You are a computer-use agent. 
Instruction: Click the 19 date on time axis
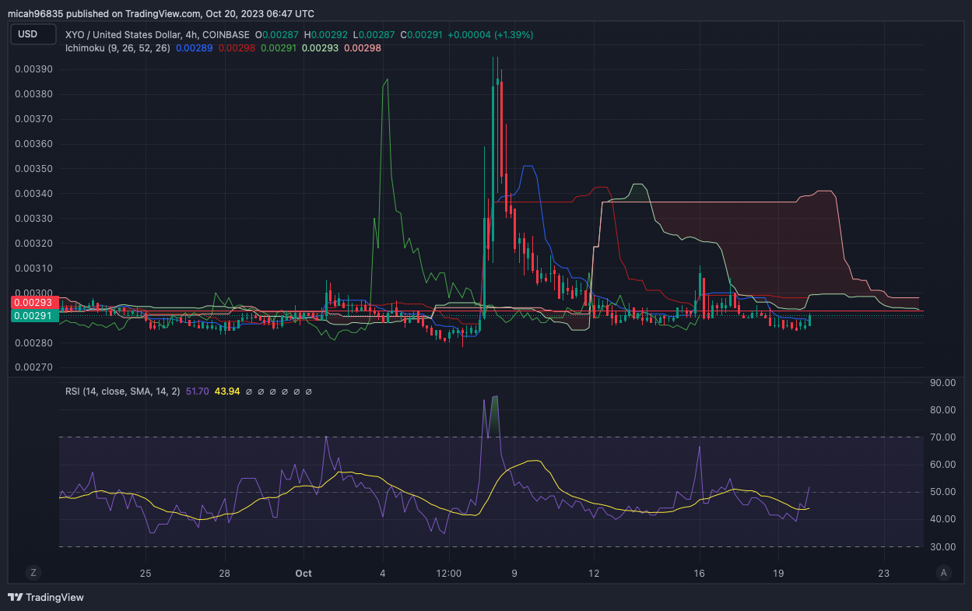778,573
